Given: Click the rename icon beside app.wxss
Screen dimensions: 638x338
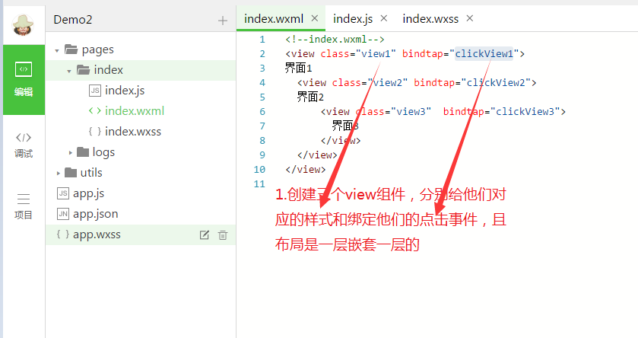Looking at the screenshot, I should [204, 235].
